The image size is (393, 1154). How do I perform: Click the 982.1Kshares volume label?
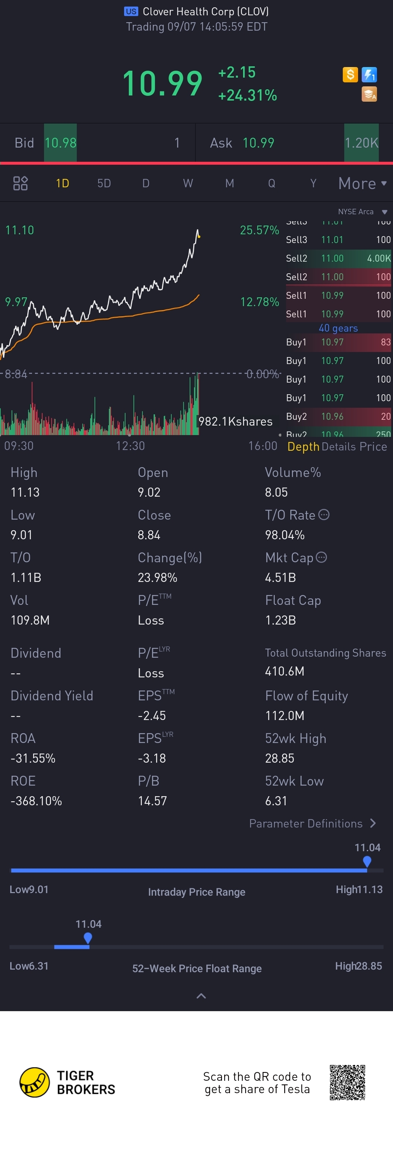pos(235,422)
